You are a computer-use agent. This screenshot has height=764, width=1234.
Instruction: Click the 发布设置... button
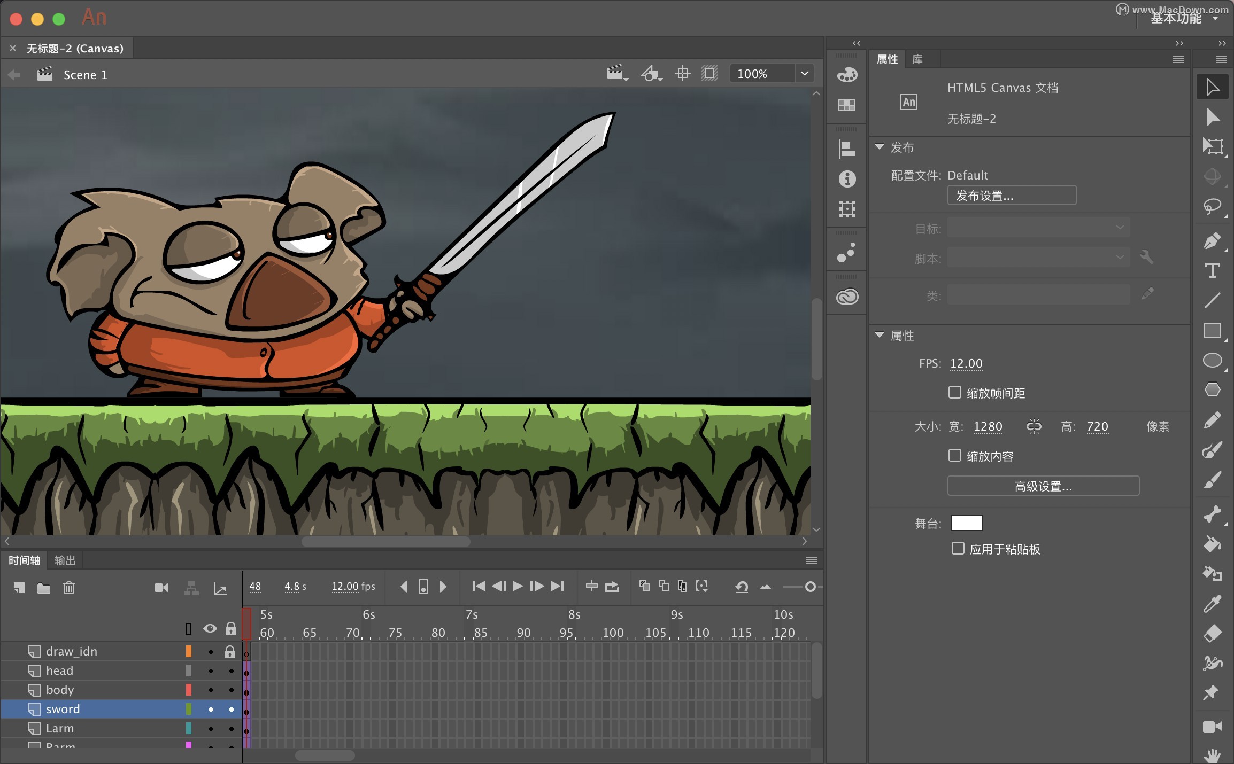[x=1012, y=196]
